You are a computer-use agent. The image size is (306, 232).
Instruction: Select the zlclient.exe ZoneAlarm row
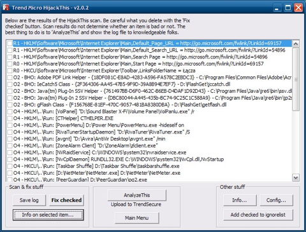coord(85,146)
